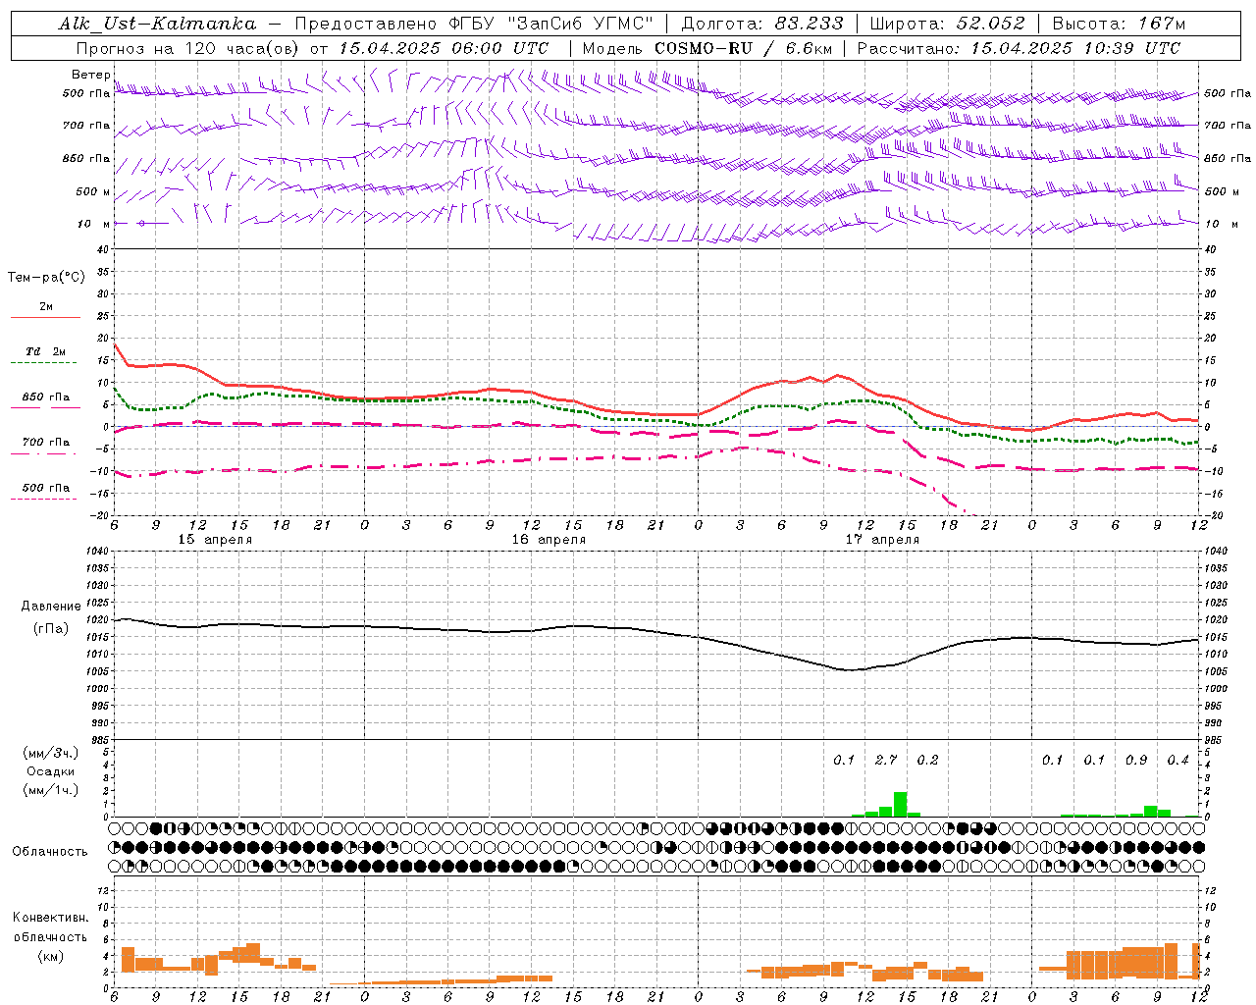Click the (мм/3ч.) precipitation unit label

coord(51,753)
